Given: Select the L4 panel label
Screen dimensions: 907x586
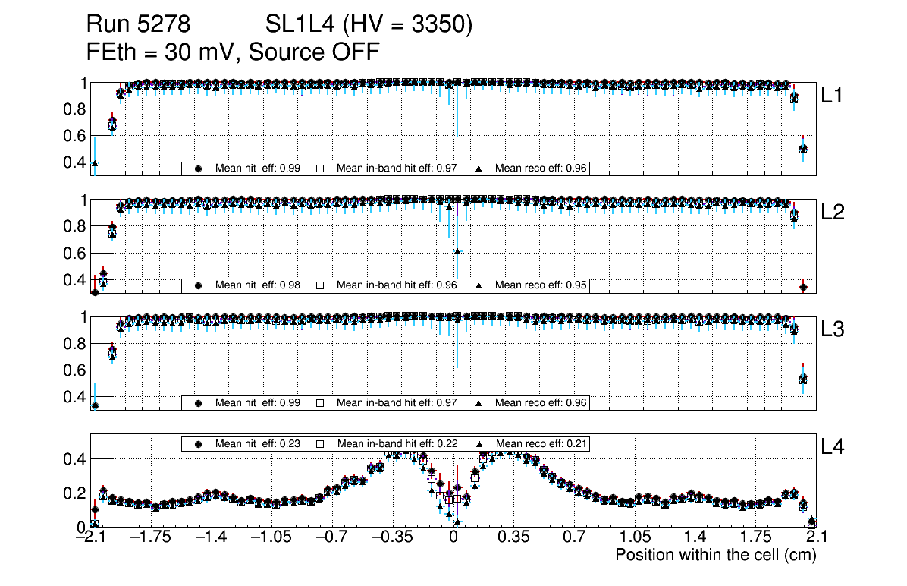Looking at the screenshot, I should (833, 447).
